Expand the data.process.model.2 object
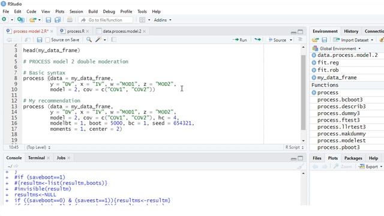The height and width of the screenshot is (216, 384). tap(314, 55)
